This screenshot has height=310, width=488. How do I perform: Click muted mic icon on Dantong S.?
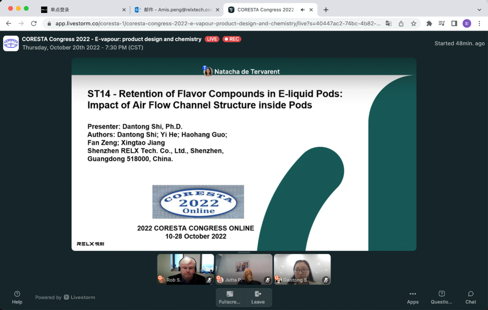pos(326,280)
